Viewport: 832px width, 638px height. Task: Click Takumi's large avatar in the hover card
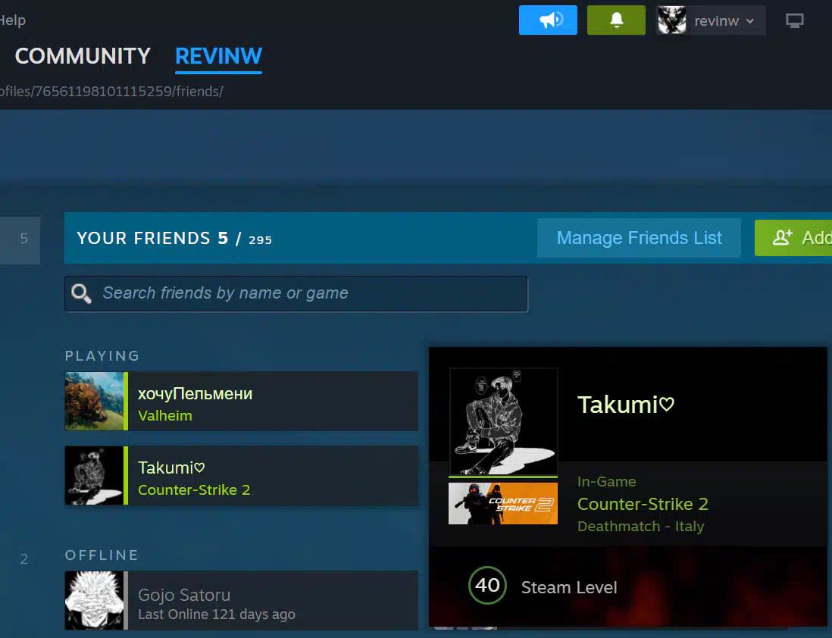pos(503,421)
